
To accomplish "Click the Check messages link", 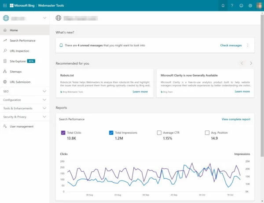I will pyautogui.click(x=231, y=45).
